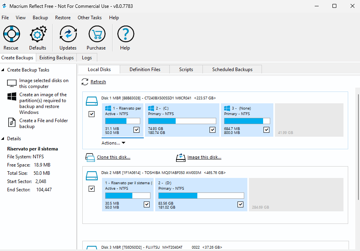Image resolution: width=360 pixels, height=251 pixels.
Task: Open the Rescue media tool
Action: tap(11, 34)
